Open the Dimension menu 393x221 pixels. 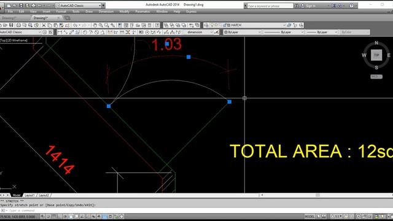pos(106,12)
